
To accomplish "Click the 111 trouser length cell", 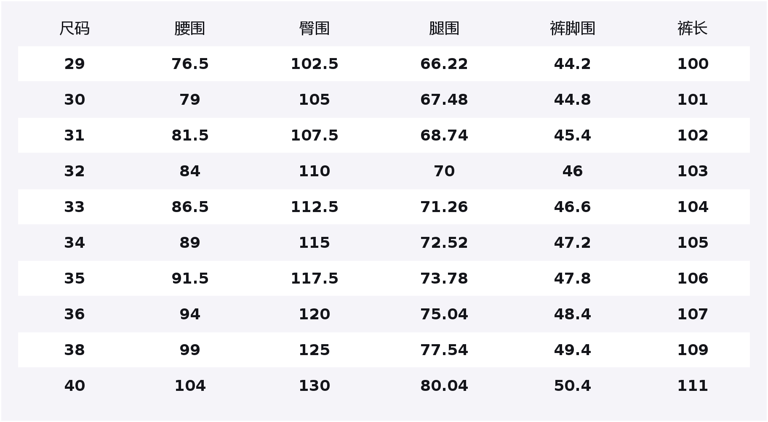I will click(692, 386).
